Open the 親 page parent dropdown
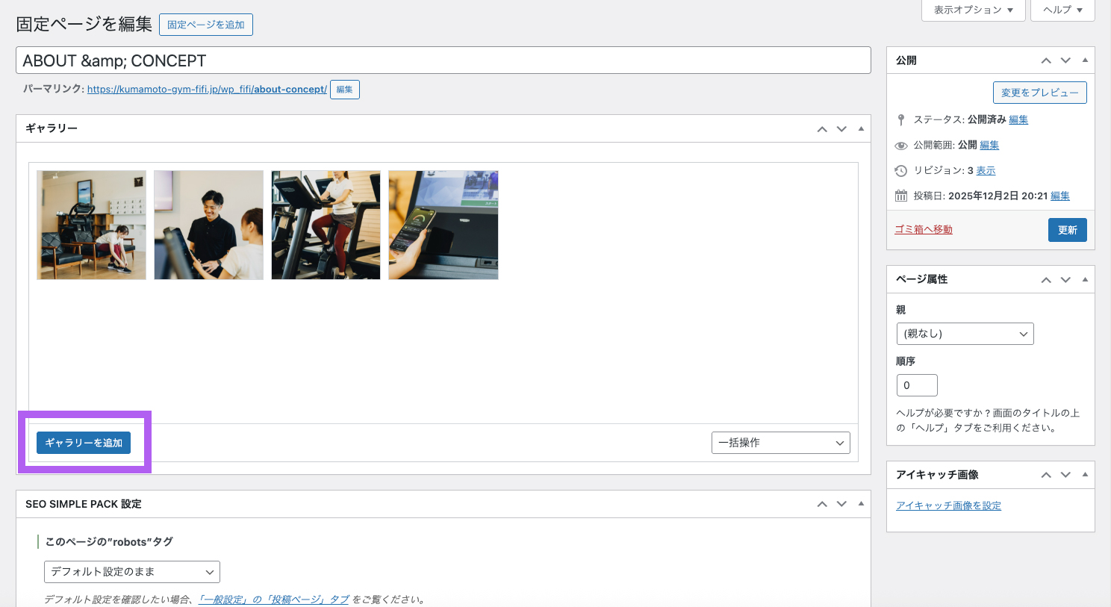Screen dimensions: 1111x607 965,334
